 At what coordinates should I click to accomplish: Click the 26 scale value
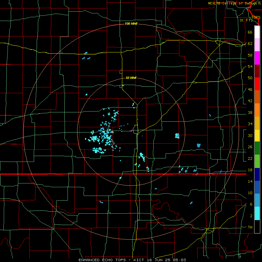click(250, 147)
